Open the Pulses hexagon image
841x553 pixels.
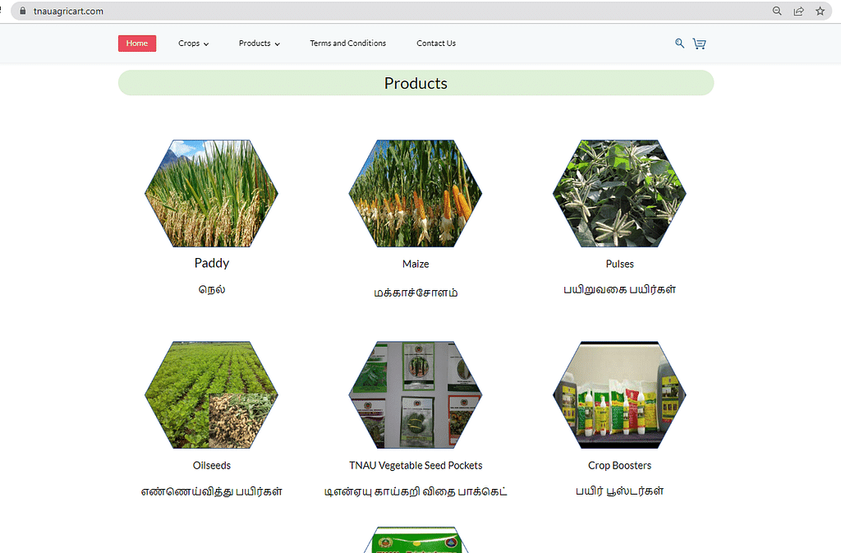[619, 194]
